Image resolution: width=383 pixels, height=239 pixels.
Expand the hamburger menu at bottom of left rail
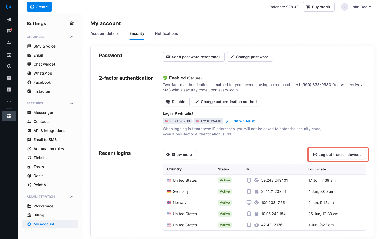tap(9, 232)
